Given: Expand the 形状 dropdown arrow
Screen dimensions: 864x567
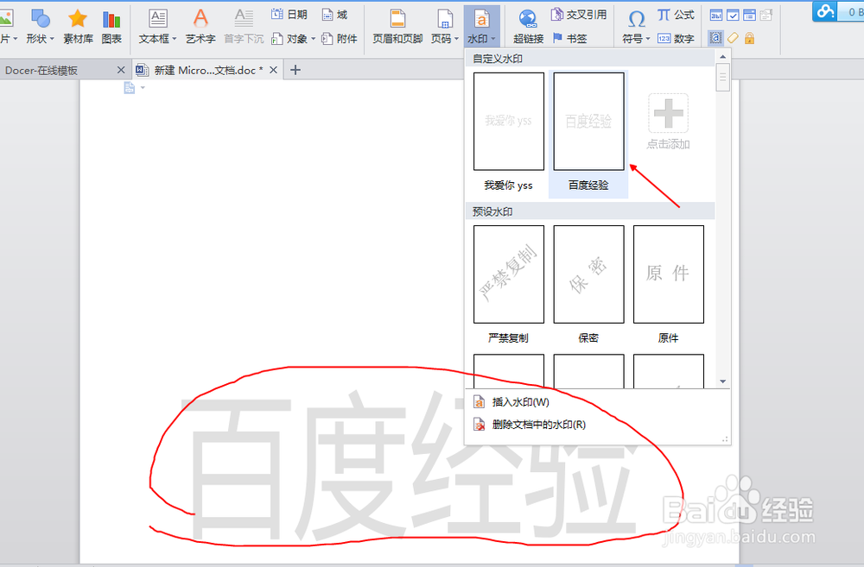Looking at the screenshot, I should [52, 39].
